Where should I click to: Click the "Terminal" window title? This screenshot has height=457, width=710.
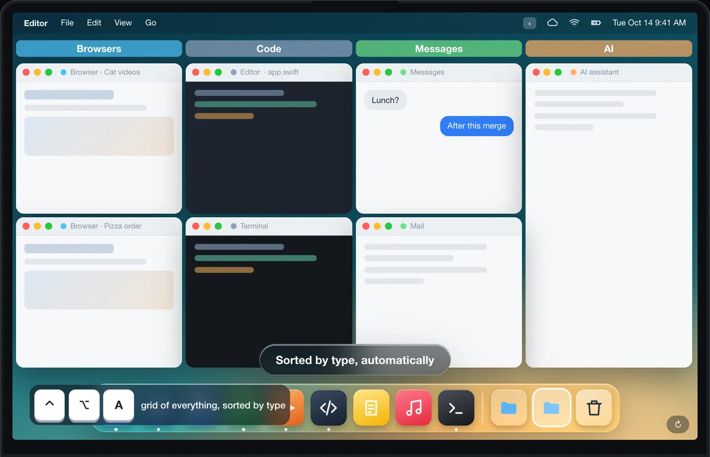click(254, 226)
